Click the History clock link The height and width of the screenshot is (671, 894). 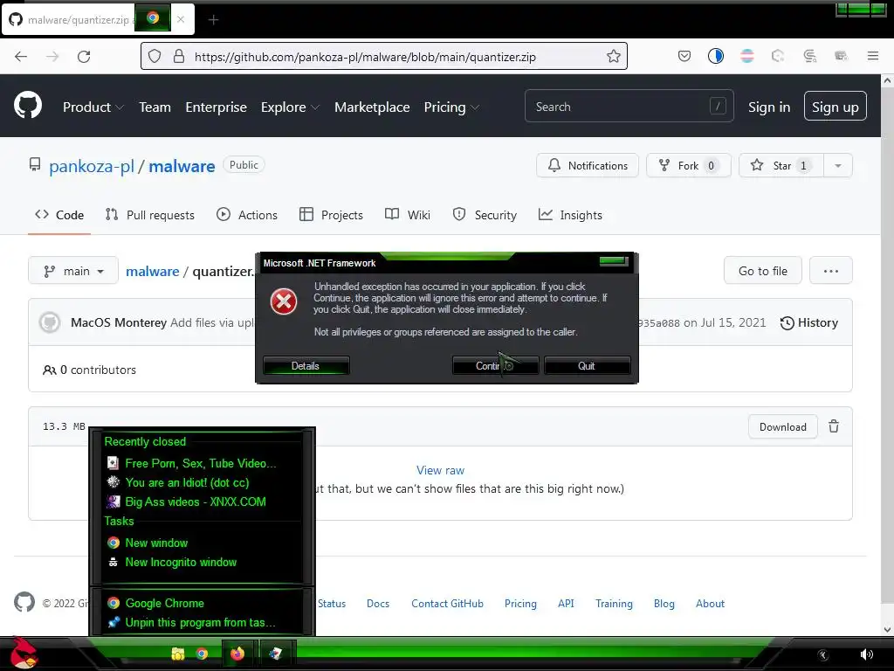click(x=809, y=323)
